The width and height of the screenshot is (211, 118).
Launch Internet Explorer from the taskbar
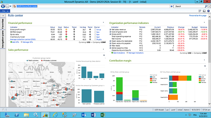click(x=55, y=115)
